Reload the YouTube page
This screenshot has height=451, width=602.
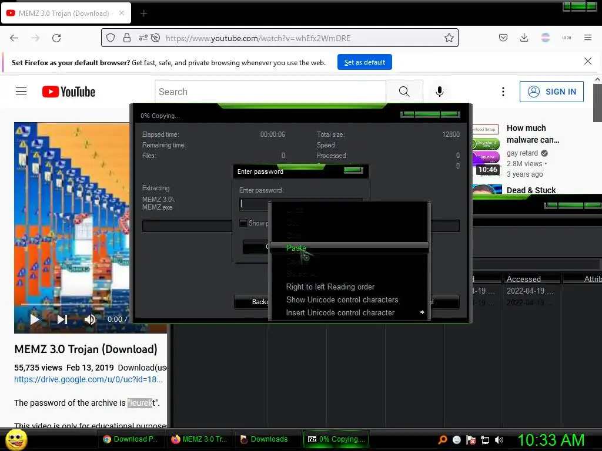(56, 38)
